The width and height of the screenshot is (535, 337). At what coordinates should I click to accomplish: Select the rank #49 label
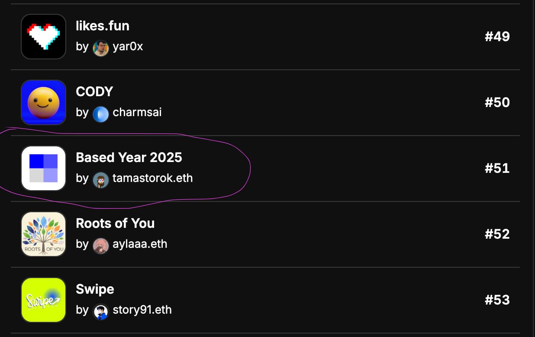pyautogui.click(x=497, y=36)
